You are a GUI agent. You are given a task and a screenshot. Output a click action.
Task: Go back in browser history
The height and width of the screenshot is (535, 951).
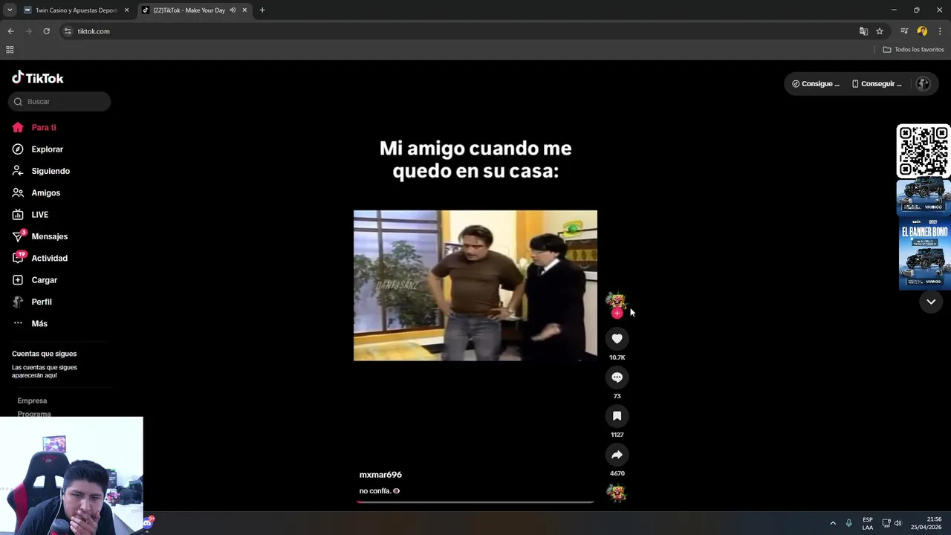[x=10, y=31]
